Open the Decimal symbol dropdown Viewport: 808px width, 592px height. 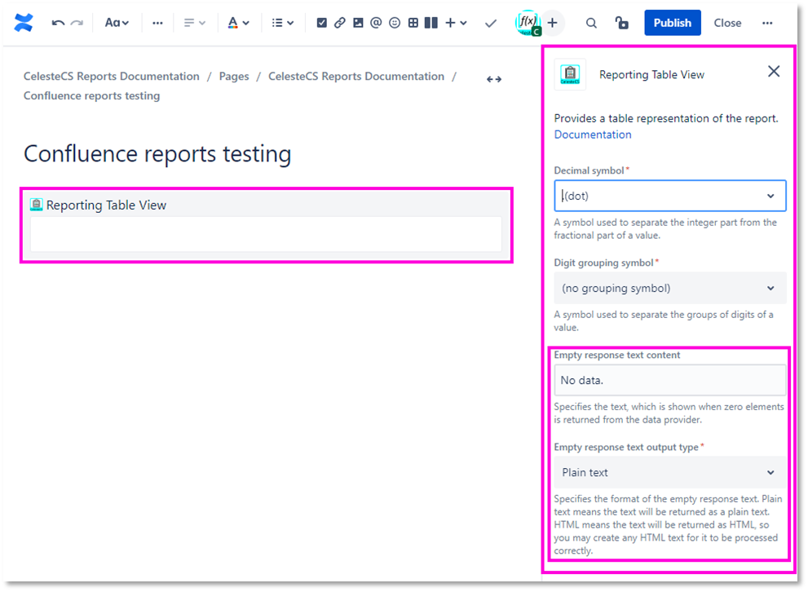[x=670, y=196]
